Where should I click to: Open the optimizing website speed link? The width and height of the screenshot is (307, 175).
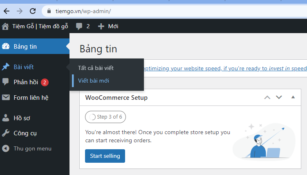point(225,69)
